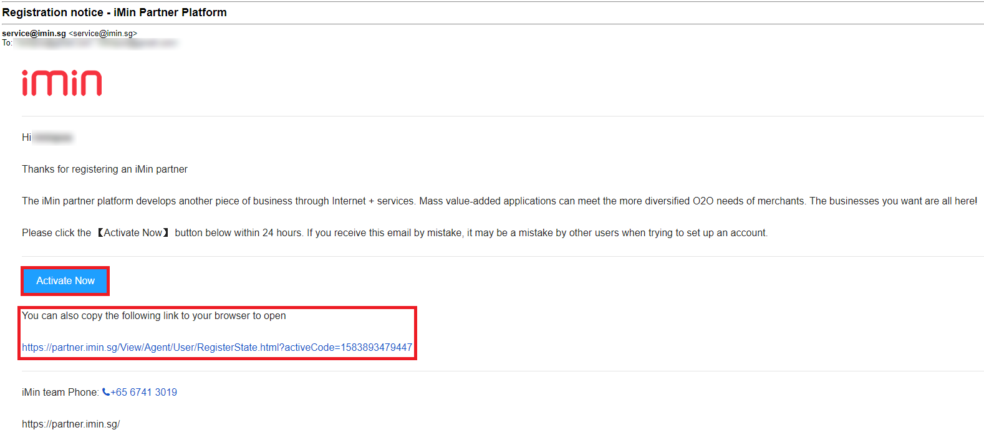This screenshot has width=984, height=430.
Task: Click the phone icon beside the iMin number
Action: pyautogui.click(x=106, y=393)
